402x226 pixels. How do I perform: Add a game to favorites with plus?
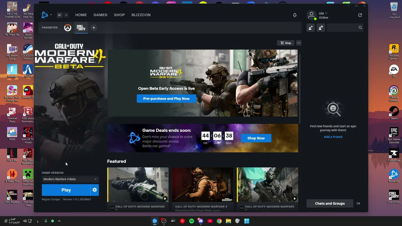[94, 28]
